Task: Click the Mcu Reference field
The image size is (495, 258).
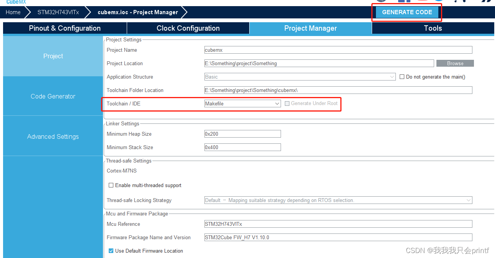Action: [x=338, y=224]
